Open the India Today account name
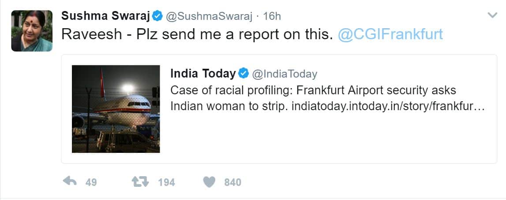The image size is (506, 200). point(203,73)
